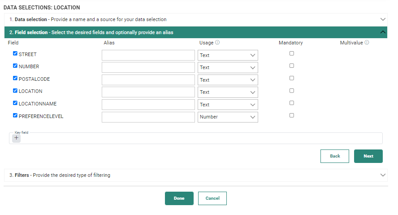Enable Mandatory for the NUMBER field
Screen dimensions: 398x215
292,66
